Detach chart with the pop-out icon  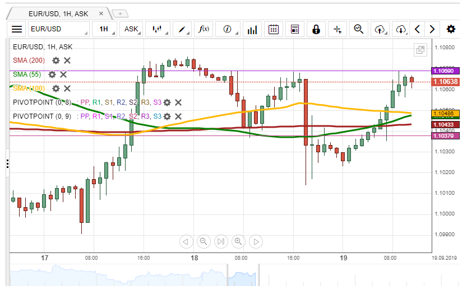click(420, 50)
